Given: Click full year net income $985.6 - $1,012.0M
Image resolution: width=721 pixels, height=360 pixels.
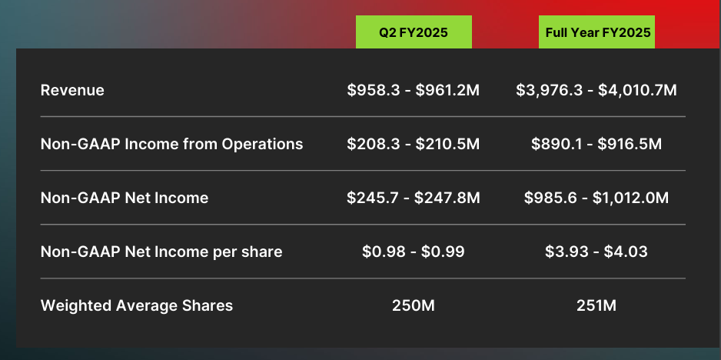Looking at the screenshot, I should (596, 198).
